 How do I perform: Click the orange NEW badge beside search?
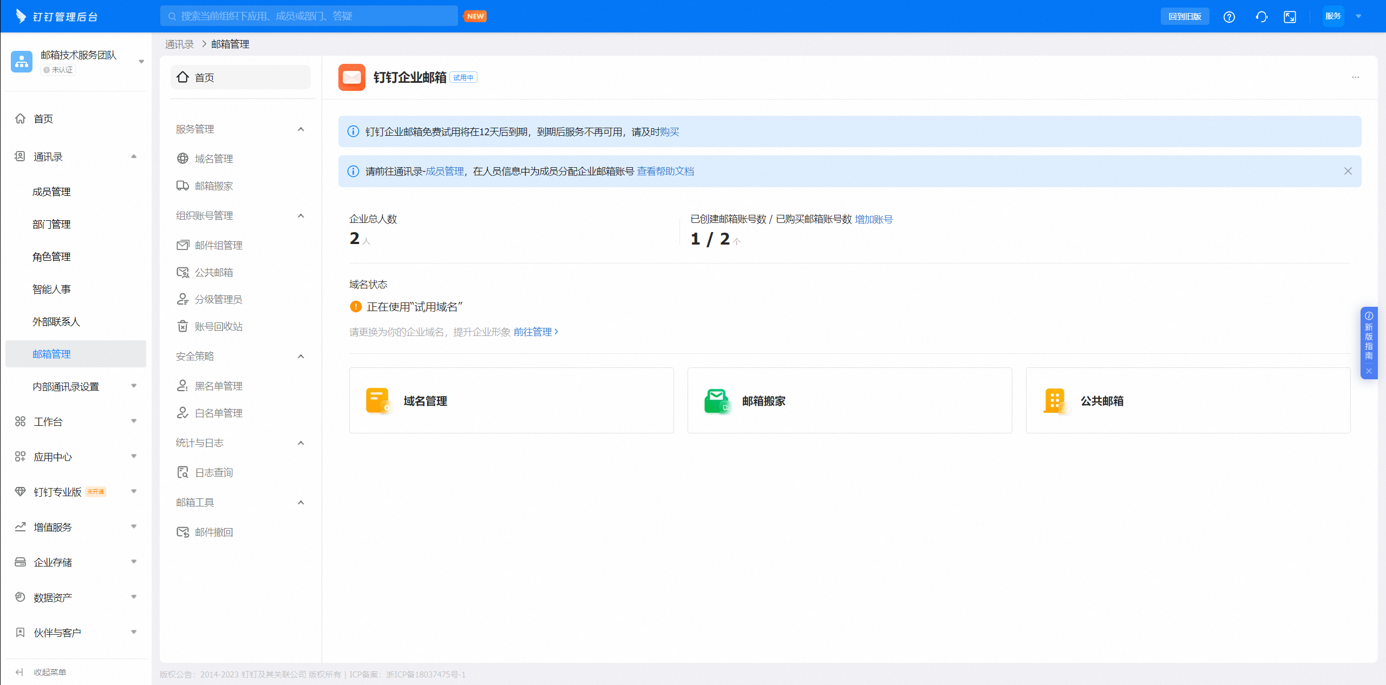pyautogui.click(x=475, y=16)
